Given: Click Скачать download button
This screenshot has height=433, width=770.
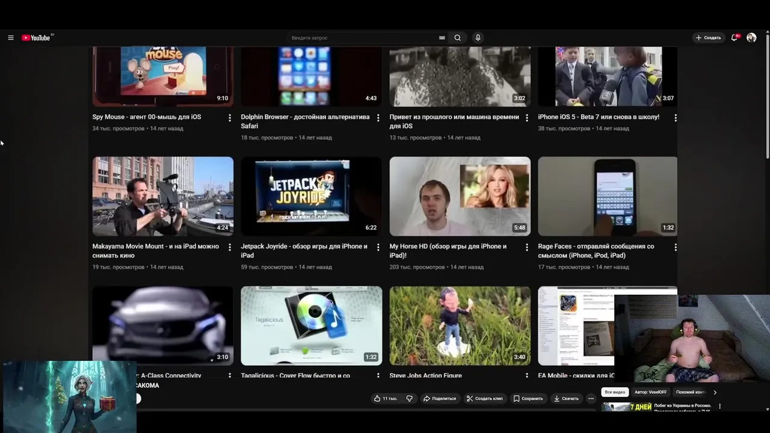Looking at the screenshot, I should pos(566,398).
